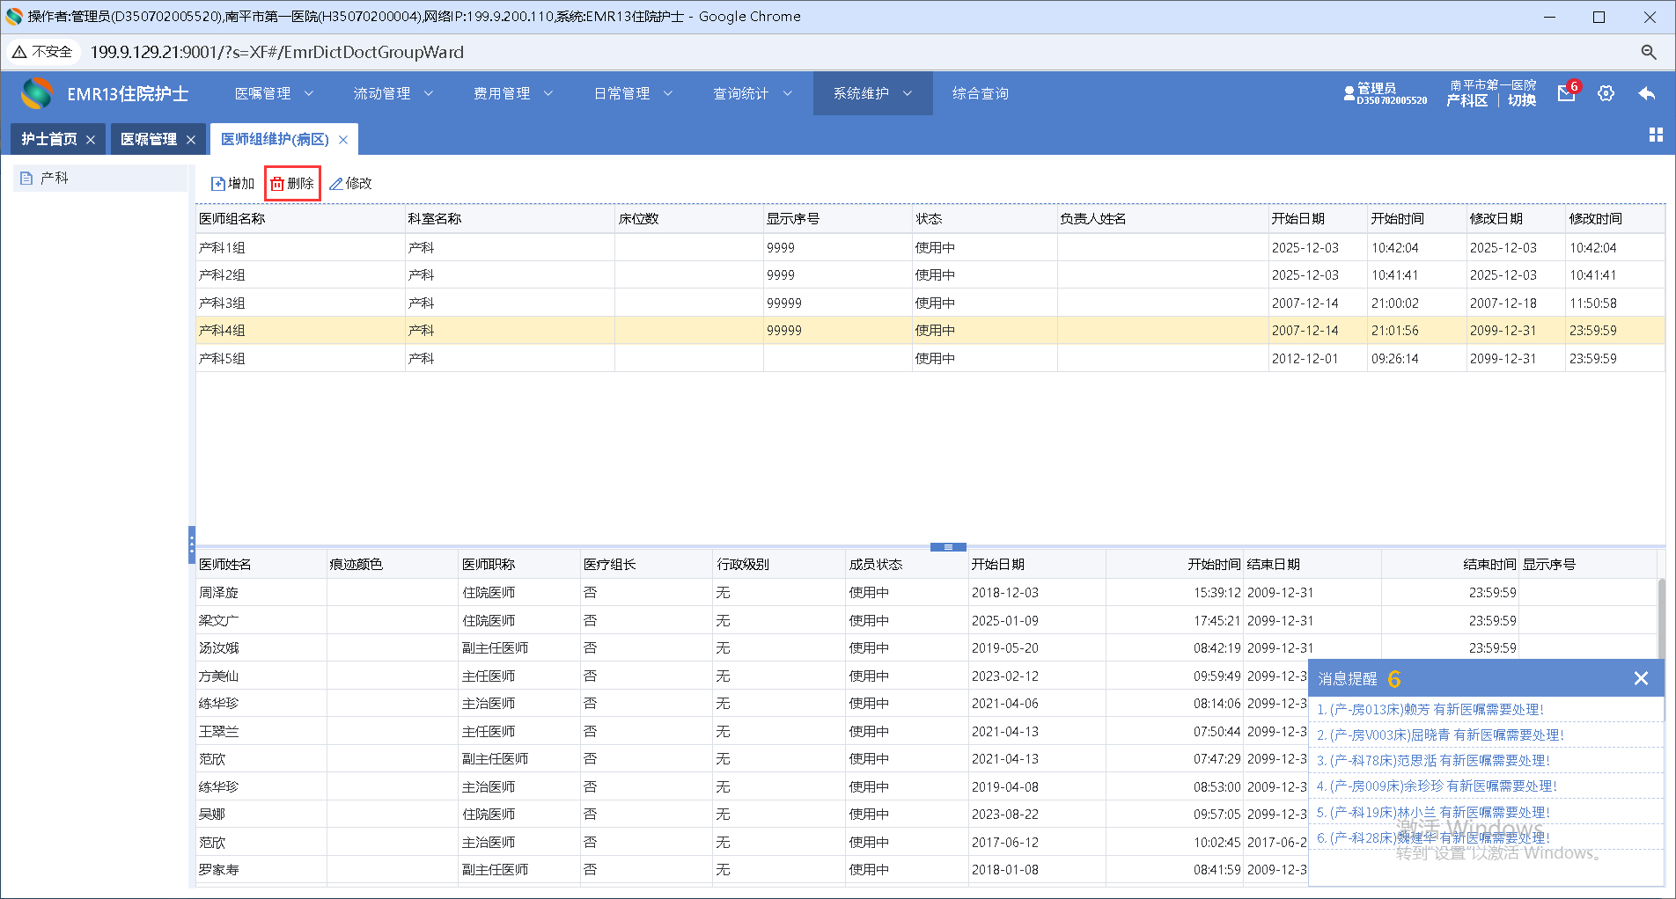Open the grid layout icon at top right
The width and height of the screenshot is (1676, 899).
[x=1655, y=135]
